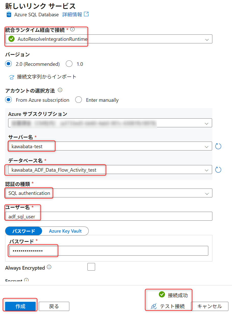Viewport: 232px width, 314px height.
Task: Click info icon beside Always Encrypted
Action: 49,267
